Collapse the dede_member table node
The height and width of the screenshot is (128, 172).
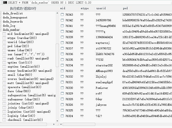point(1,30)
